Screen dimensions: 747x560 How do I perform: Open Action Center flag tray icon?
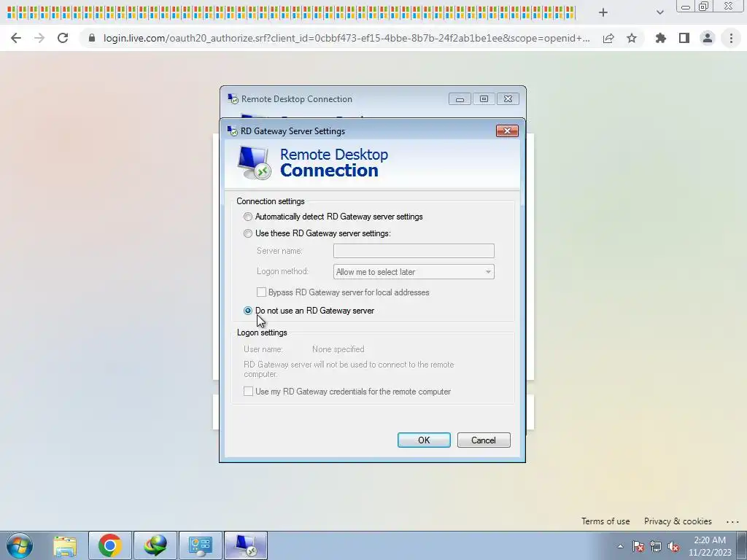pos(638,546)
